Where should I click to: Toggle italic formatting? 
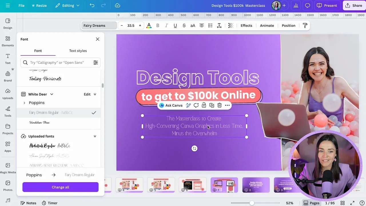166,25
